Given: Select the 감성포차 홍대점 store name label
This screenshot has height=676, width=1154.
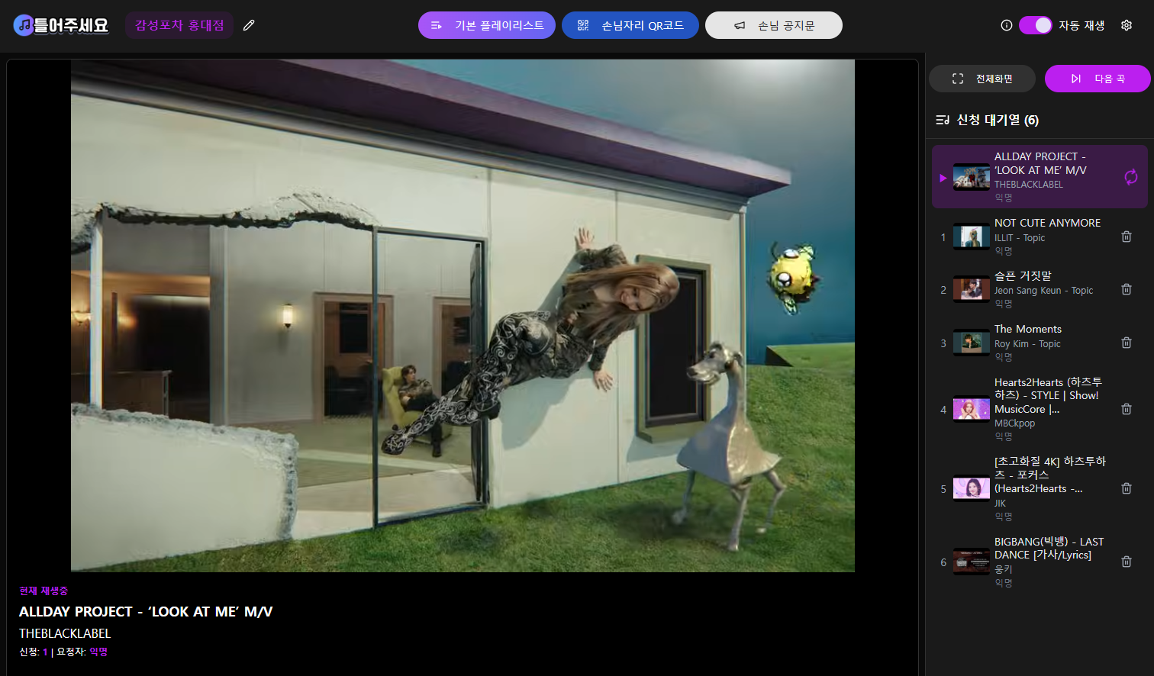Looking at the screenshot, I should coord(179,25).
